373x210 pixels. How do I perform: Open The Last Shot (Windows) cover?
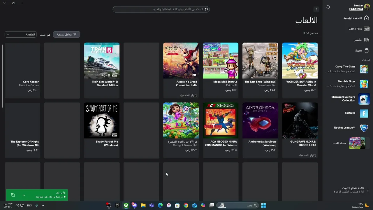coord(260,61)
